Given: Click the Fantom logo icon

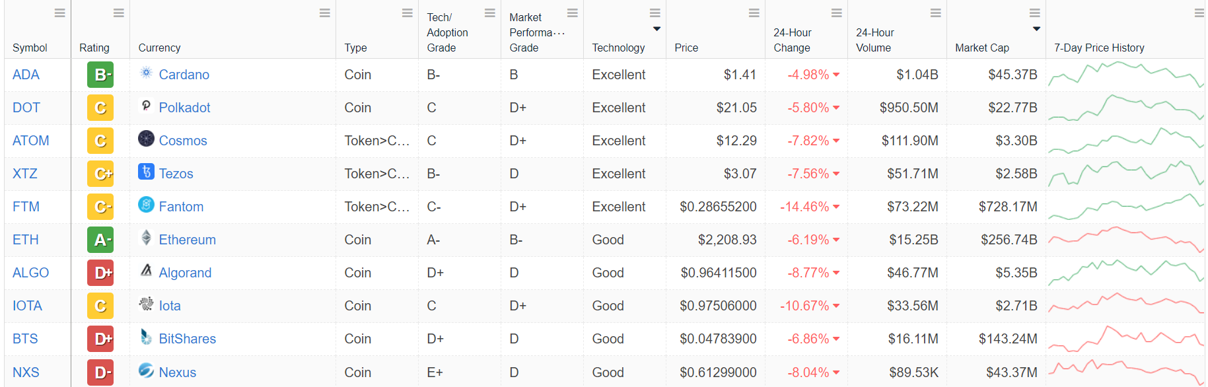Looking at the screenshot, I should click(146, 205).
